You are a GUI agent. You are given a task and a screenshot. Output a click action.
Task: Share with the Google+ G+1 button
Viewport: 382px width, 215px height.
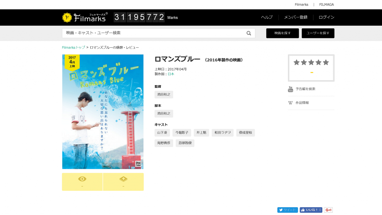[x=328, y=210]
